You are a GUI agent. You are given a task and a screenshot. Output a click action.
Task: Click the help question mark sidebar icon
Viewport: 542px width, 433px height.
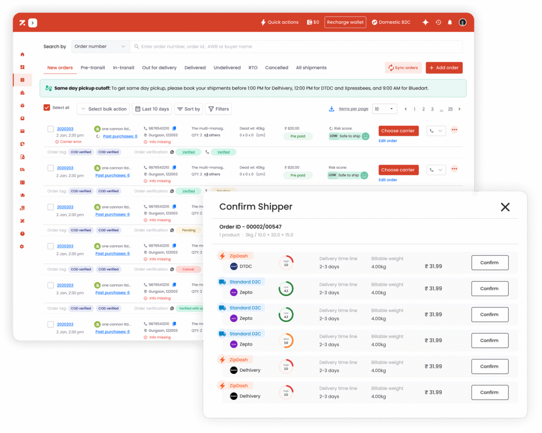point(22,233)
